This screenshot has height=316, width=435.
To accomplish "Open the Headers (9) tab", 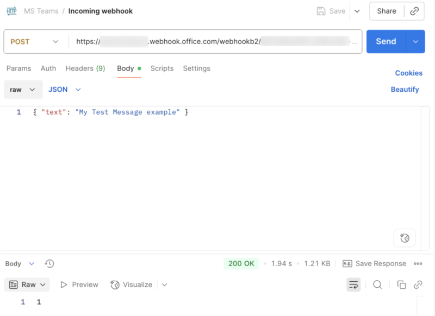I will point(85,68).
